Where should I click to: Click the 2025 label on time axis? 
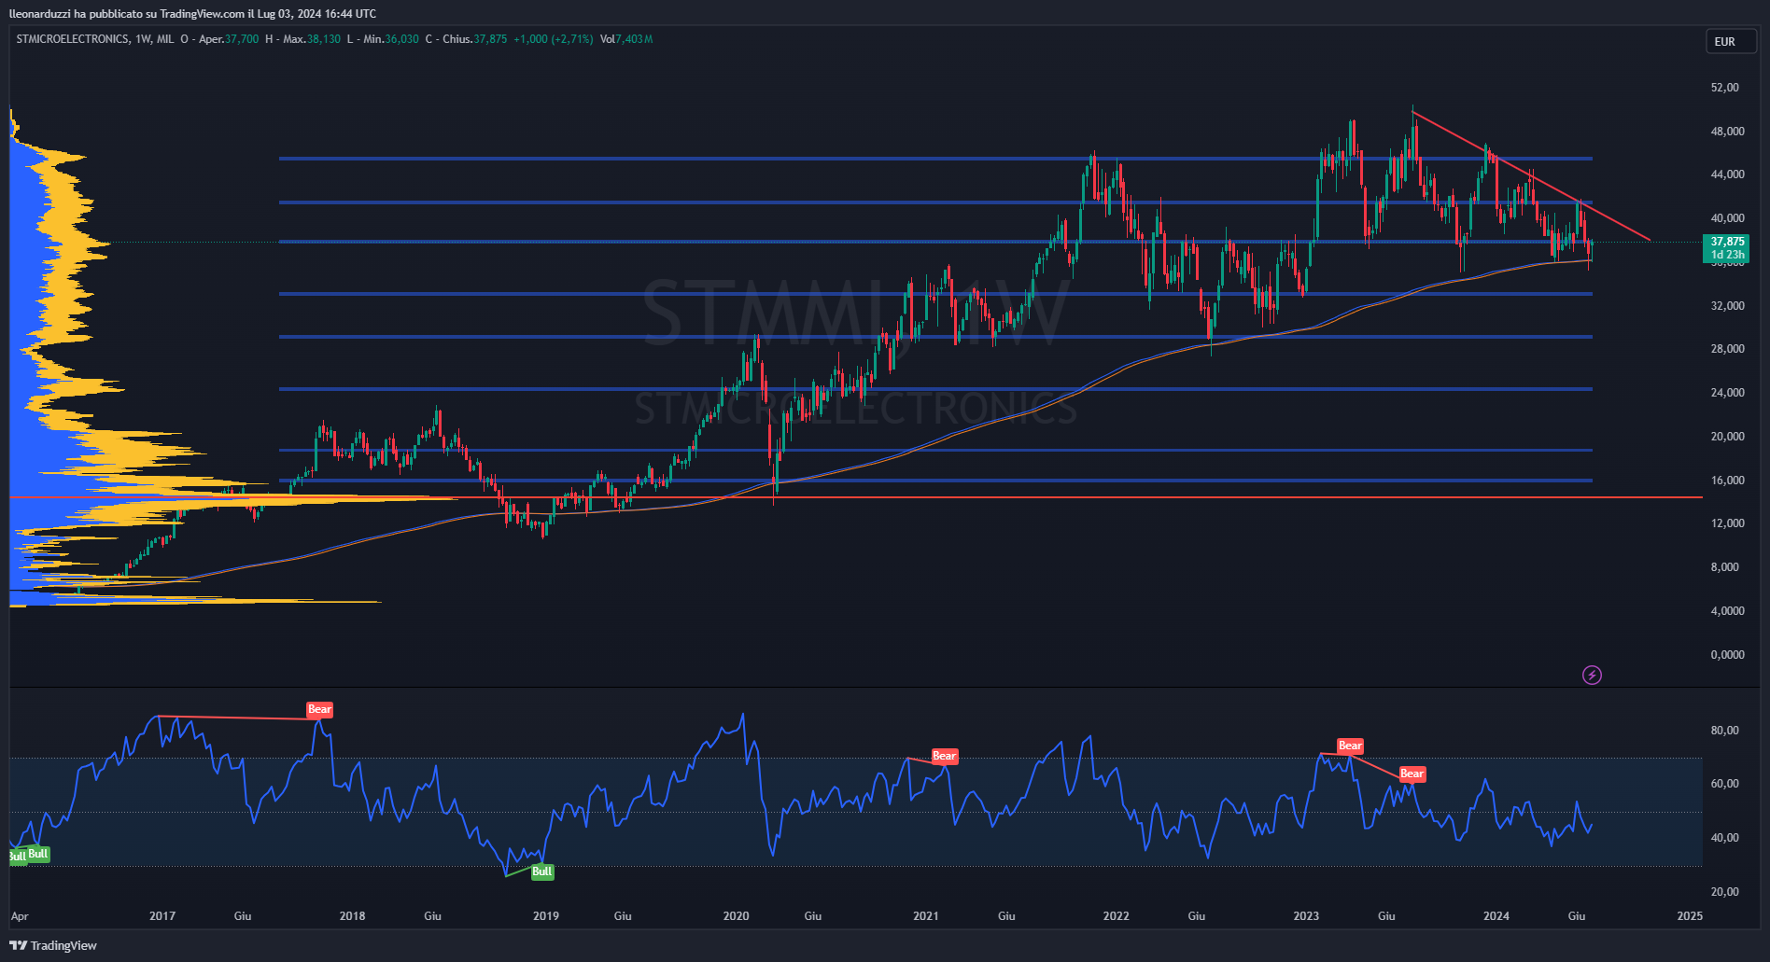click(x=1690, y=916)
